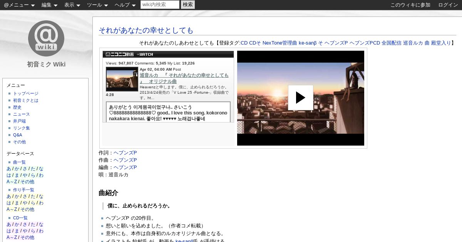The image size is (462, 242).
Task: Open the Niconico video title link
Action: (x=184, y=78)
